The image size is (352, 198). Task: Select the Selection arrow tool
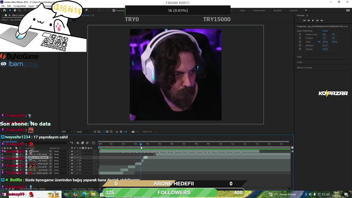tap(10, 10)
